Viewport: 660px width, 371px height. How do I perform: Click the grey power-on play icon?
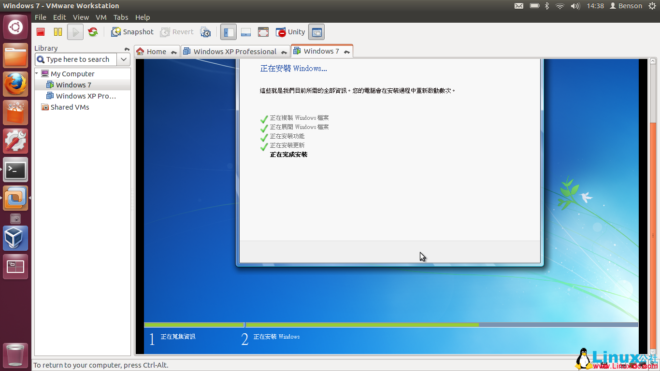pyautogui.click(x=75, y=32)
